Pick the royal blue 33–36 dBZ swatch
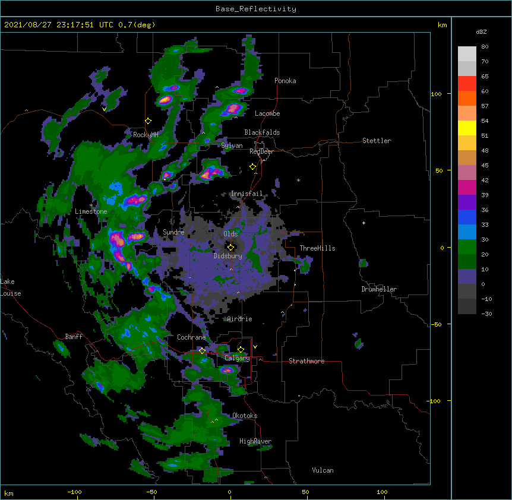 [467, 217]
